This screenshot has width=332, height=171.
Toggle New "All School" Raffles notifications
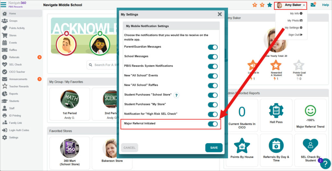pos(213,86)
